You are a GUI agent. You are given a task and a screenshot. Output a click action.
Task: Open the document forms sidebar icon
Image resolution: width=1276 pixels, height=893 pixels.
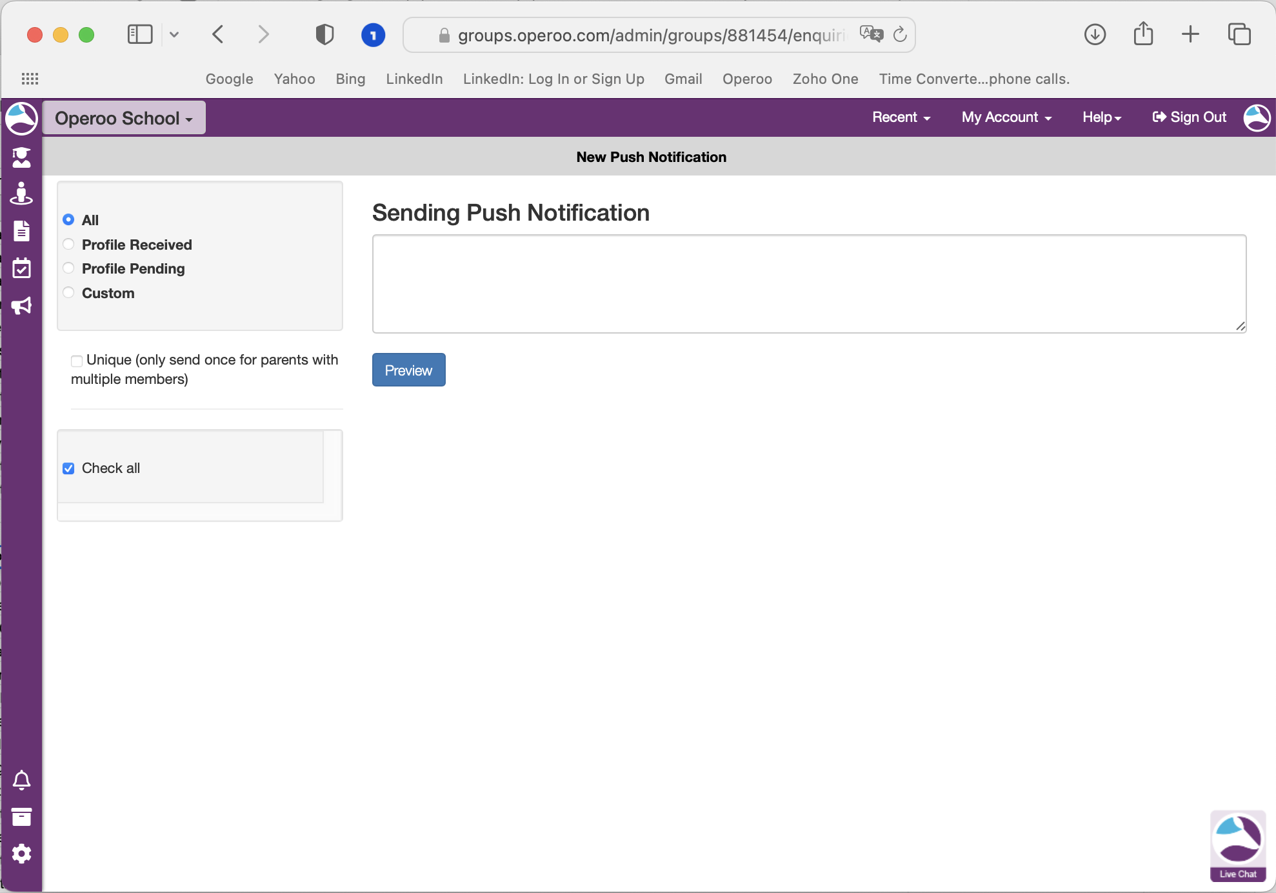coord(21,230)
